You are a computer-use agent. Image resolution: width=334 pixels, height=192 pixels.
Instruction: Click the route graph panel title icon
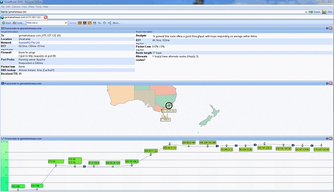coord(3,139)
